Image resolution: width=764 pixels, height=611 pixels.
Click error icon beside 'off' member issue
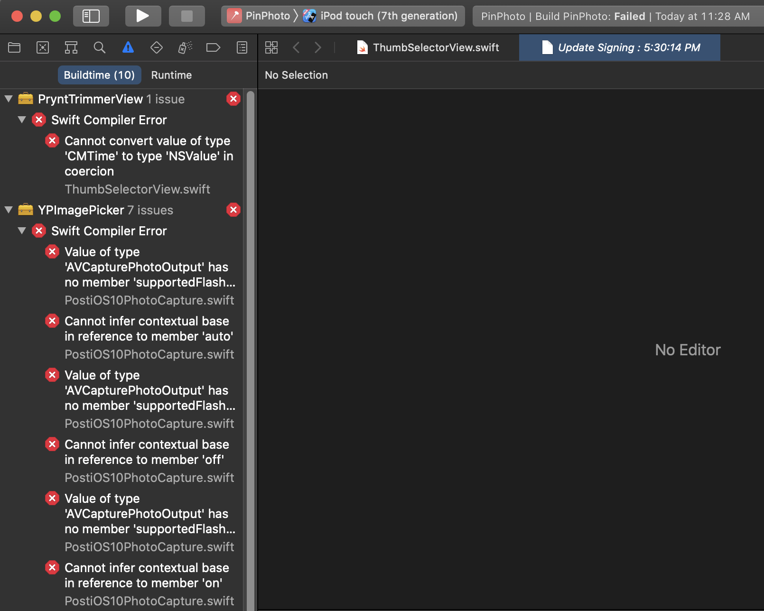[52, 444]
